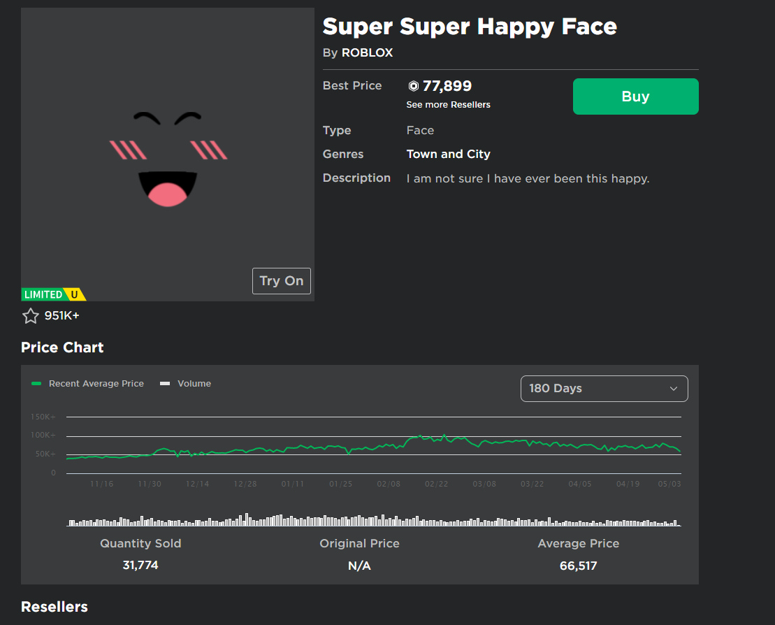
Task: Click the 11/16 date on chart axis
Action: coord(102,484)
